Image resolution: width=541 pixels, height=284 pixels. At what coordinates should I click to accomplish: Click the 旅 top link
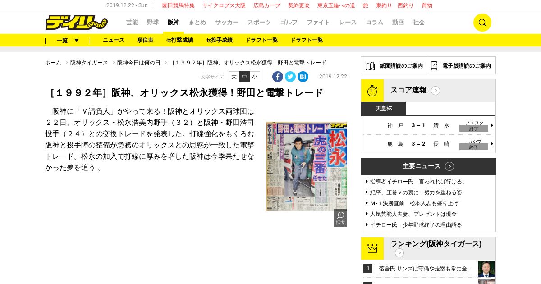[366, 5]
